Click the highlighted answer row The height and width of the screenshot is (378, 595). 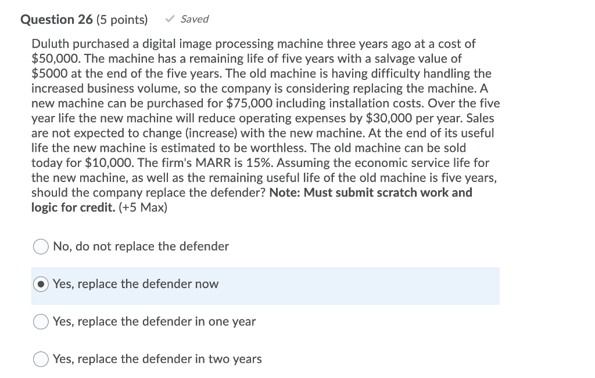265,285
